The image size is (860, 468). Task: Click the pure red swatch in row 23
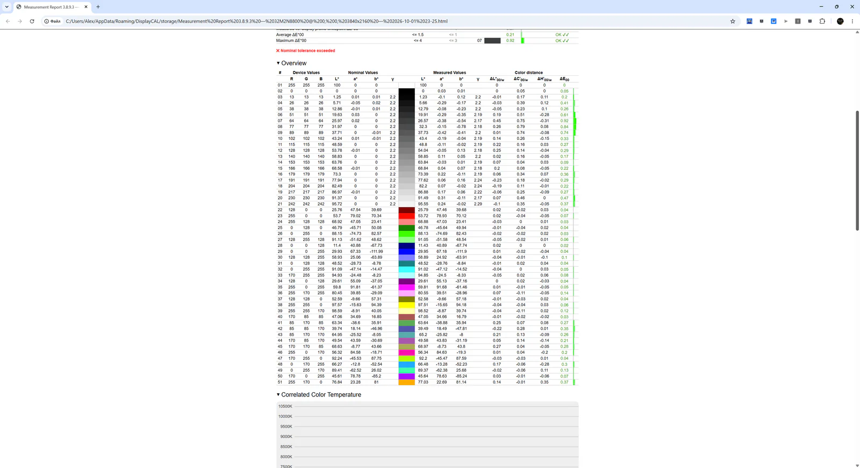407,216
